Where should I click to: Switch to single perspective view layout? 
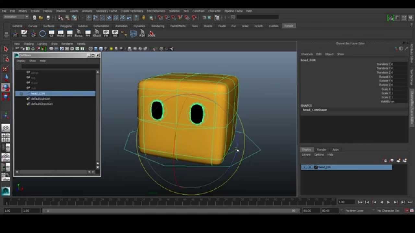point(6,128)
